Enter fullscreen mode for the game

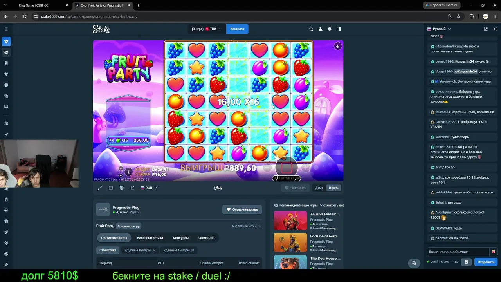point(100,188)
